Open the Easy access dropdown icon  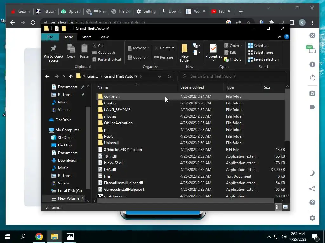pos(196,53)
